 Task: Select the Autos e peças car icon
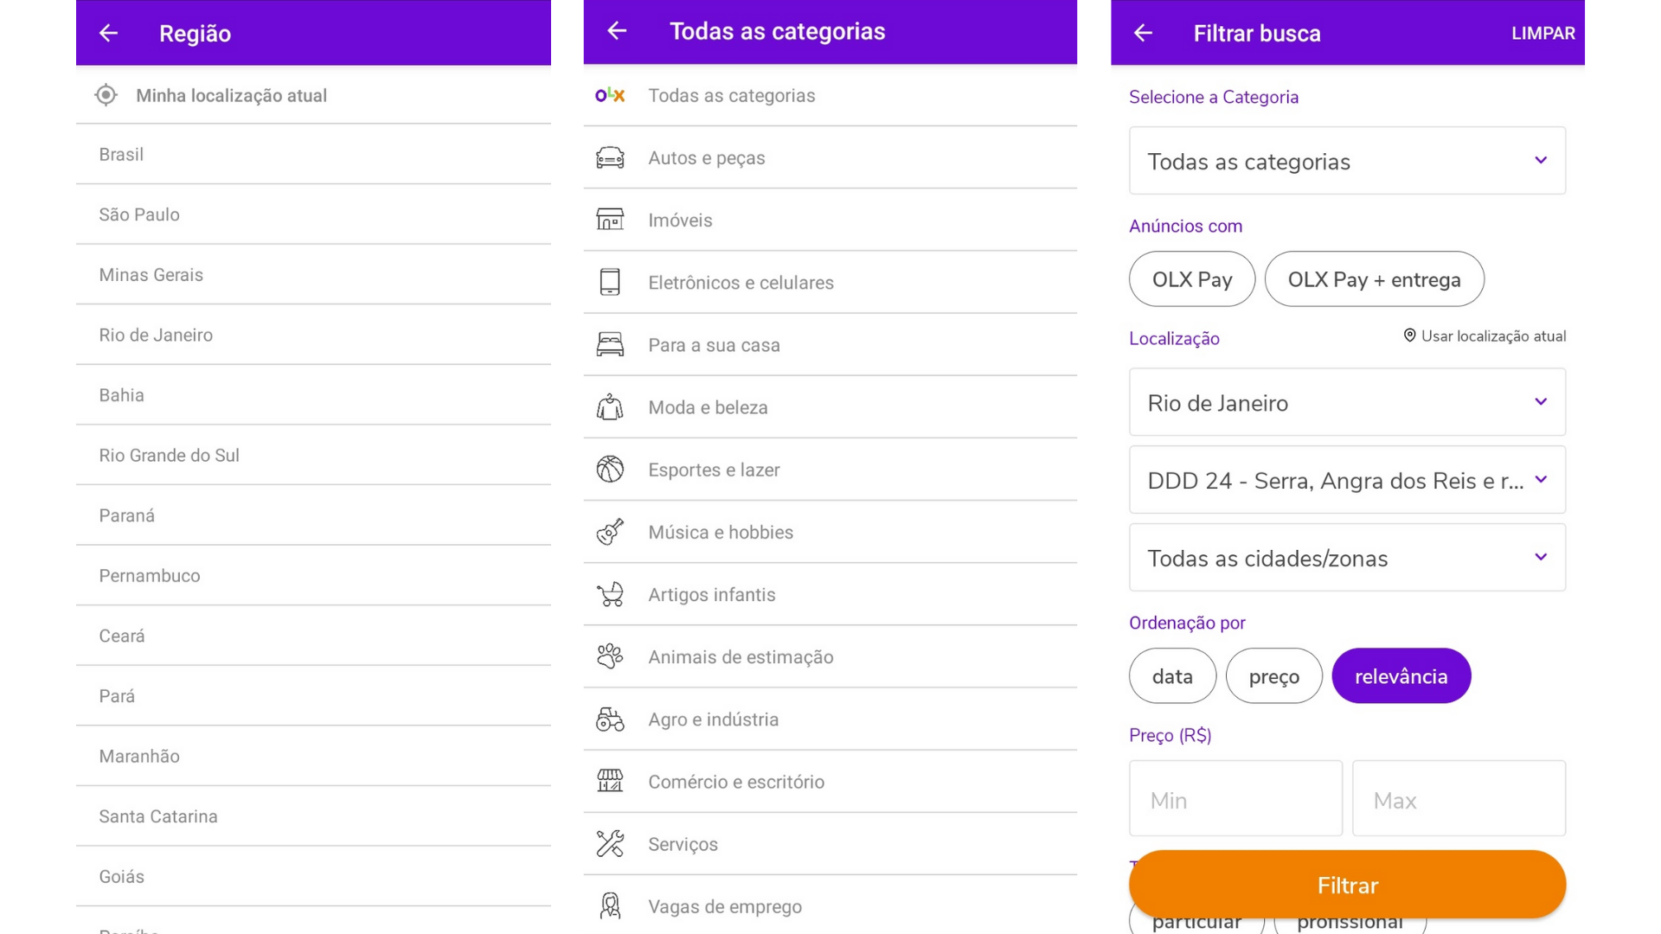coord(610,157)
